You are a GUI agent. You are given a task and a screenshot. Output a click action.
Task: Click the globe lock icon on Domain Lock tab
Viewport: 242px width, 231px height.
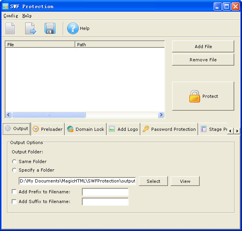[x=70, y=129]
